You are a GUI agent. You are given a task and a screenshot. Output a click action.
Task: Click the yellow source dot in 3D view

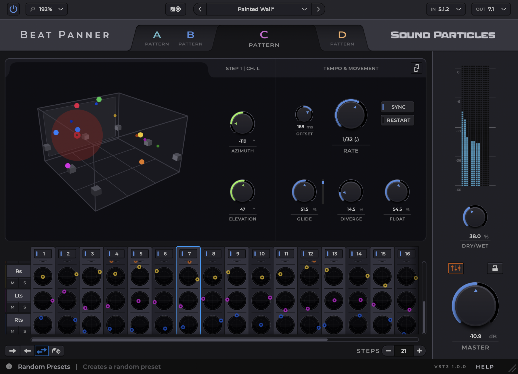point(140,135)
